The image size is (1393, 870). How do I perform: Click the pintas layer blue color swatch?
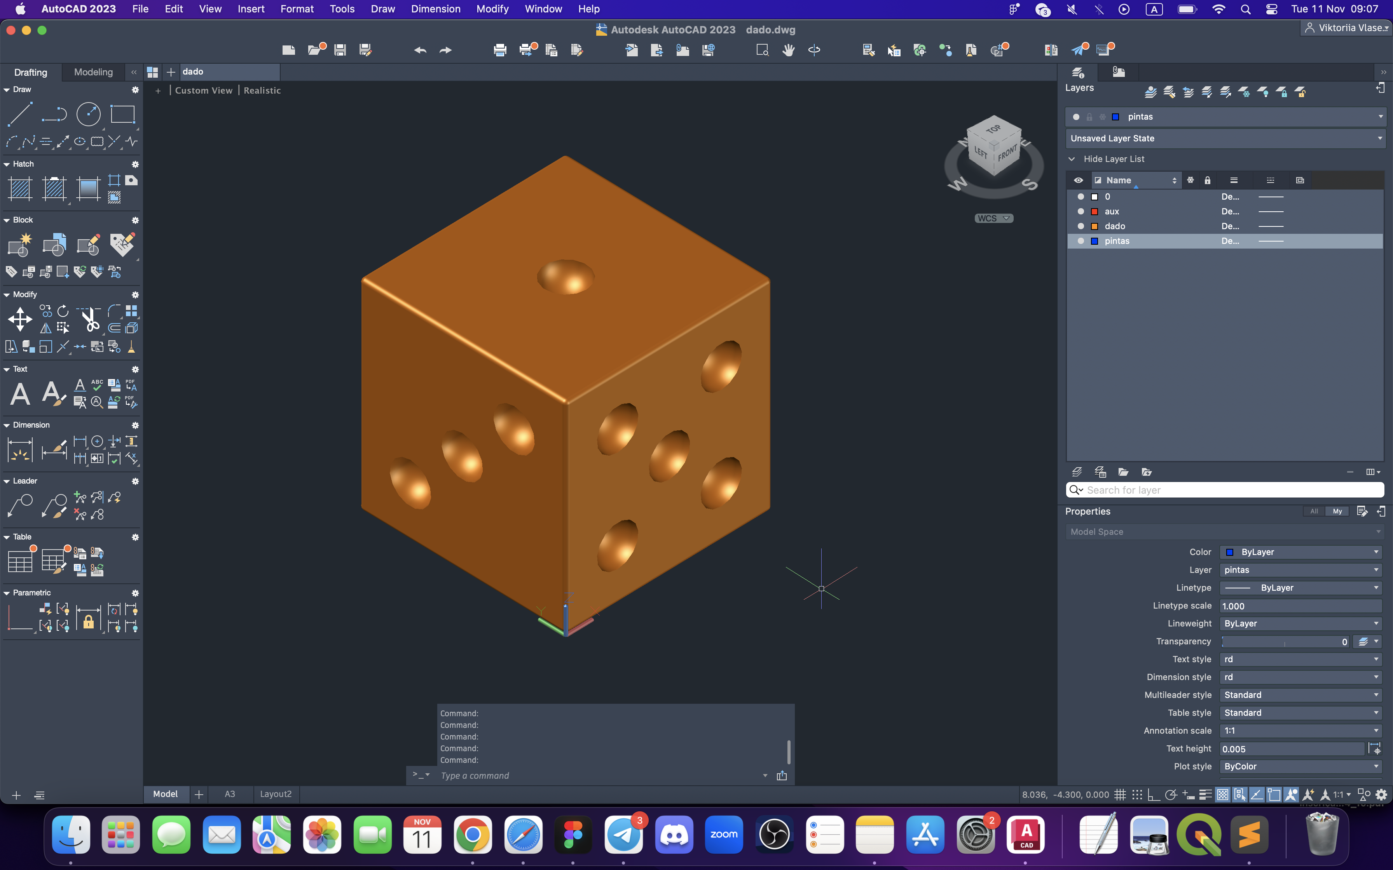pyautogui.click(x=1094, y=241)
